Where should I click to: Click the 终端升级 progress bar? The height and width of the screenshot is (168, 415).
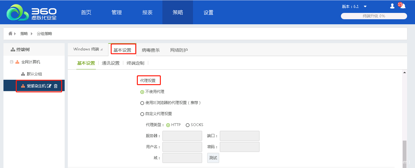(374, 16)
